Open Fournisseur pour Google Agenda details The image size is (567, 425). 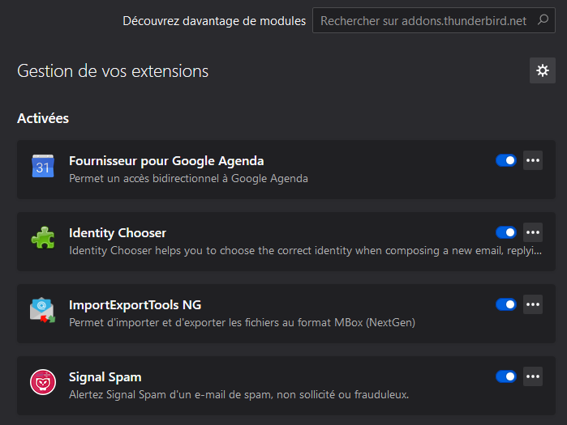click(x=166, y=160)
